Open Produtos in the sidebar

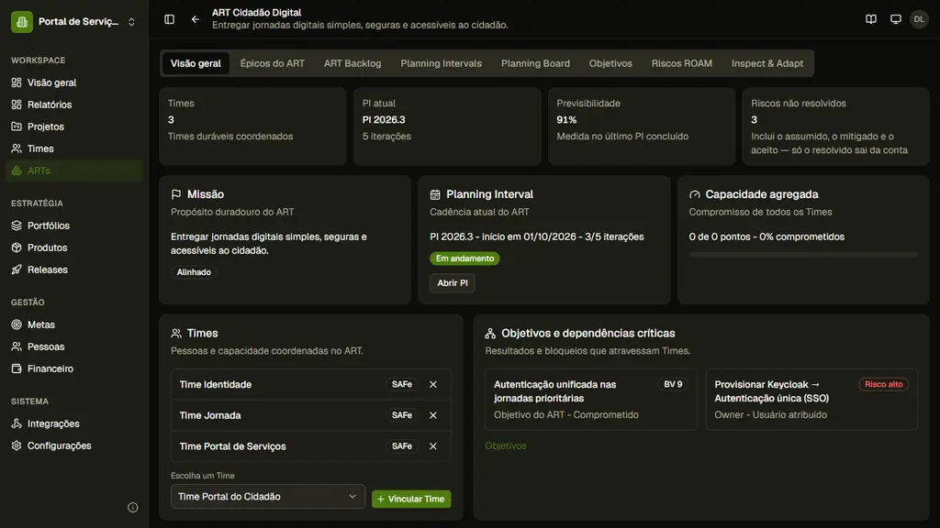[x=74, y=247]
